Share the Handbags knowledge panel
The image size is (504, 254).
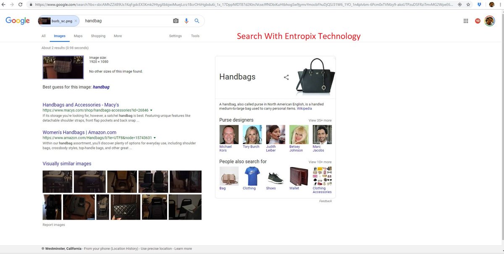pyautogui.click(x=286, y=77)
